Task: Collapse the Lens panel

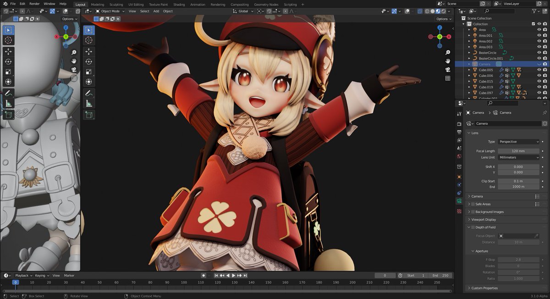Action: click(475, 133)
